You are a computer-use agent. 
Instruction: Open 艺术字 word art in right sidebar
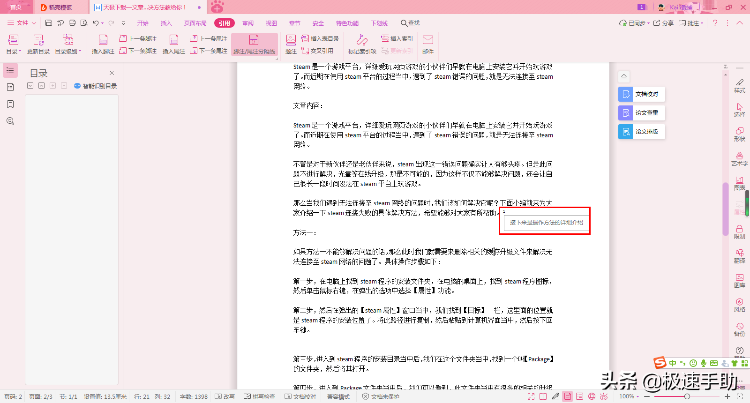tap(740, 159)
